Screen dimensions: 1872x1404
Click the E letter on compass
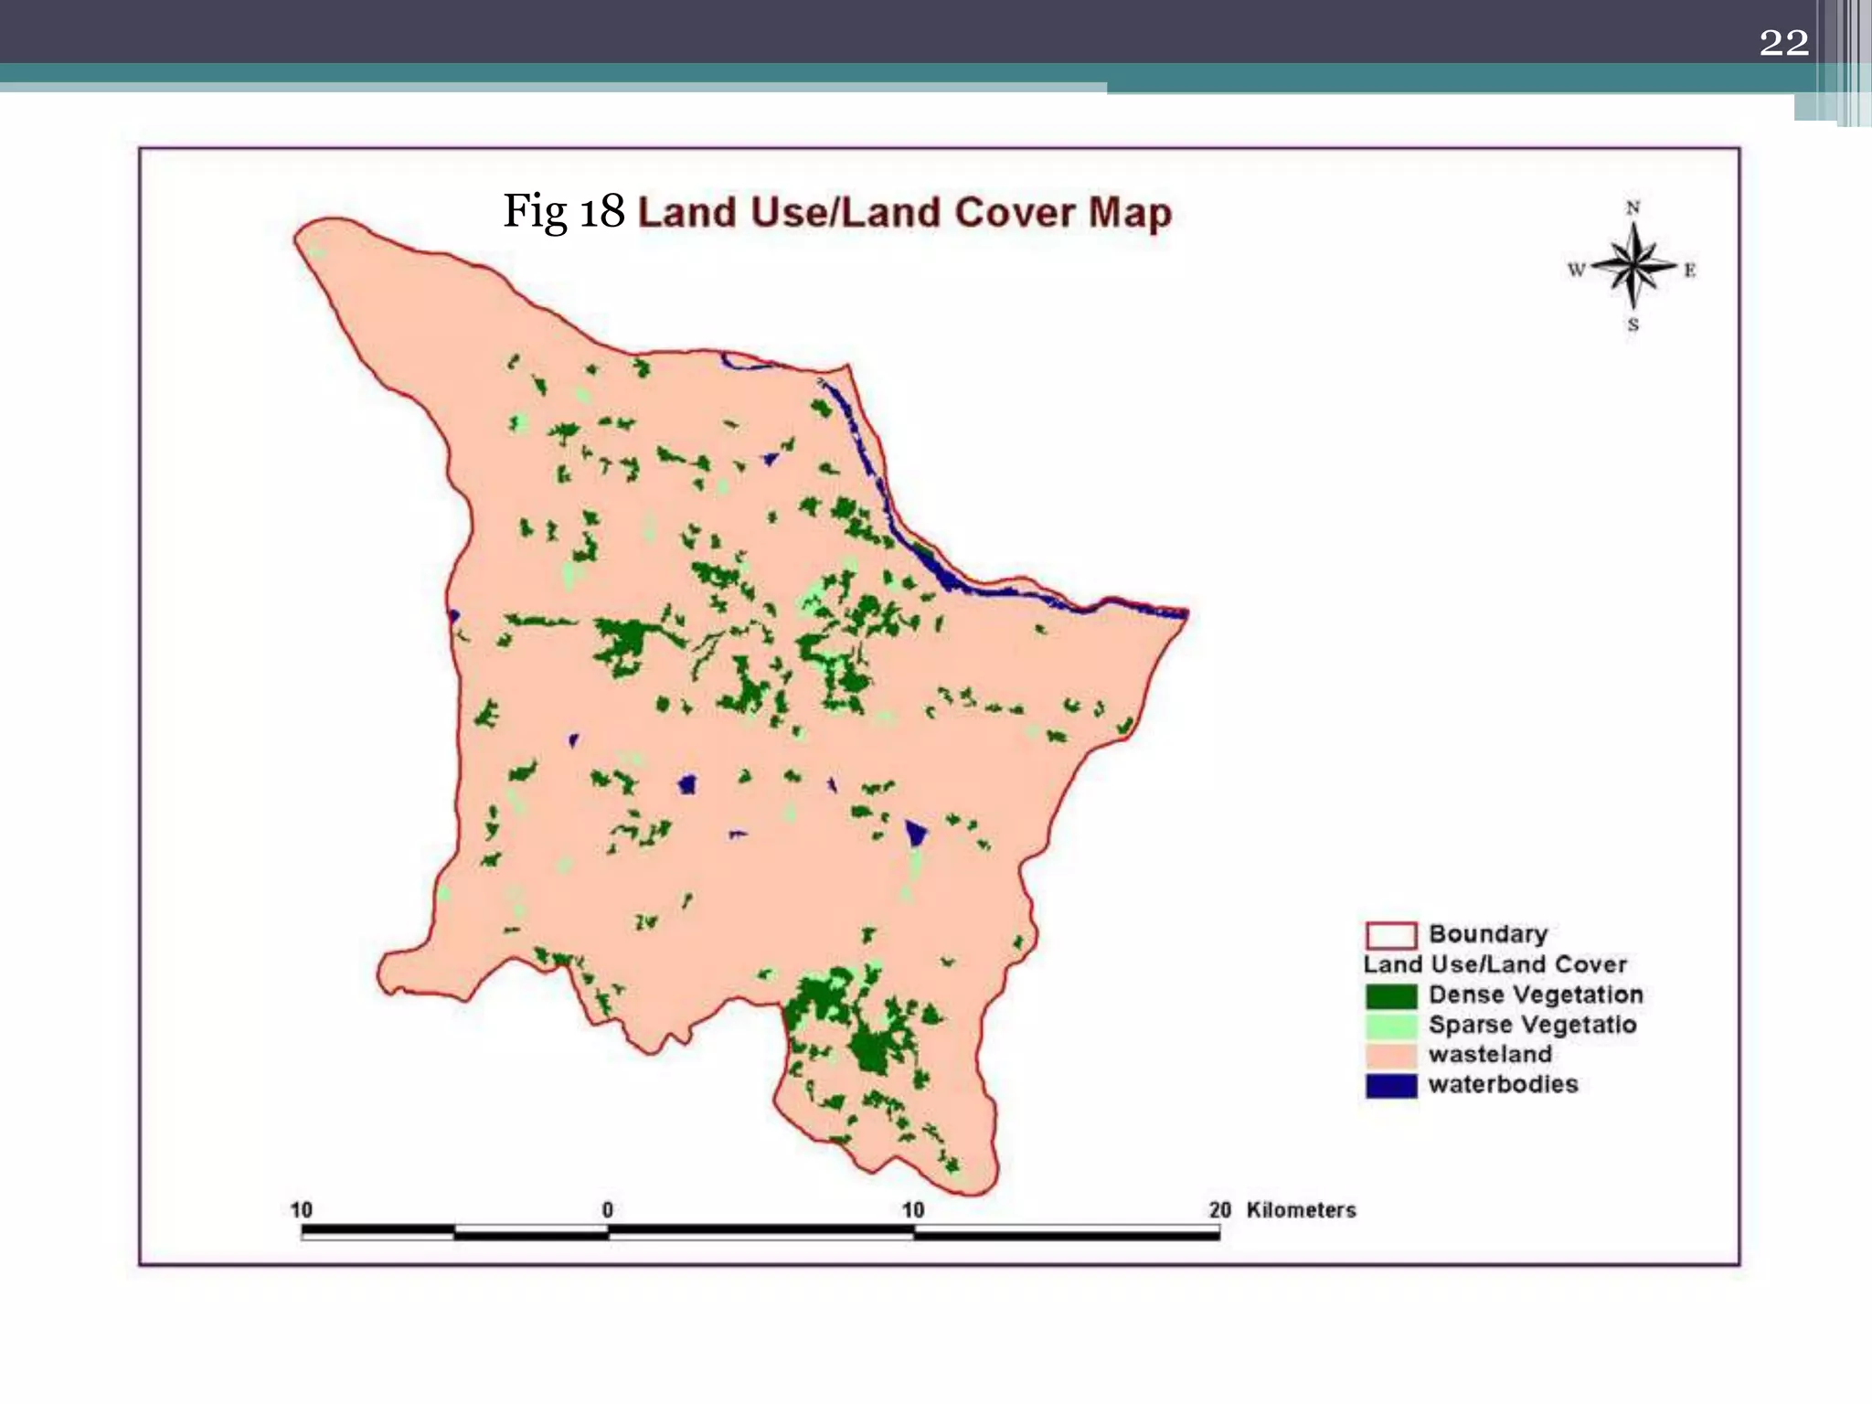point(1689,271)
